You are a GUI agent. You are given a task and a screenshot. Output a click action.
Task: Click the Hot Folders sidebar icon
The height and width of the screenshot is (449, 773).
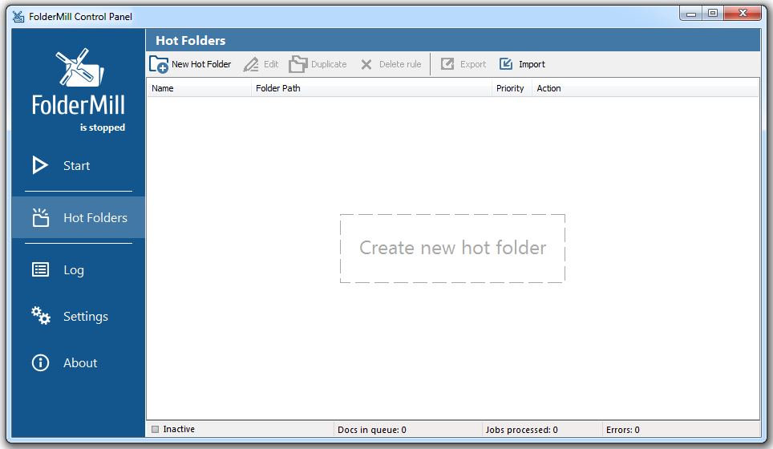(40, 217)
